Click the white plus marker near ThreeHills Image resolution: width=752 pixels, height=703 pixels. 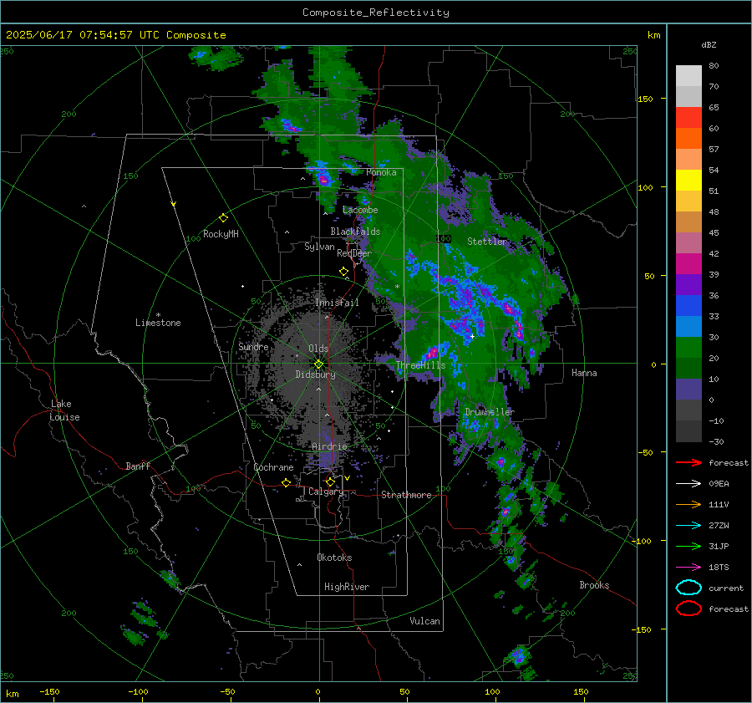[x=472, y=336]
